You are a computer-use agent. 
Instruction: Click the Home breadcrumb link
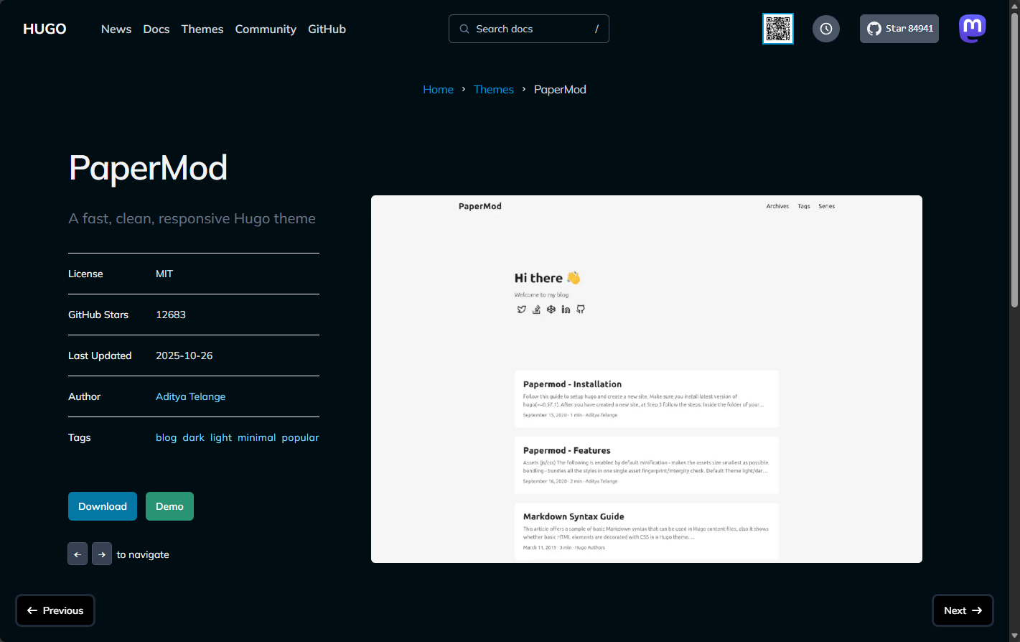pyautogui.click(x=438, y=89)
